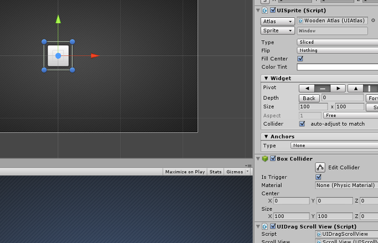Open the Gizmos dropdown arrow

tap(247, 172)
